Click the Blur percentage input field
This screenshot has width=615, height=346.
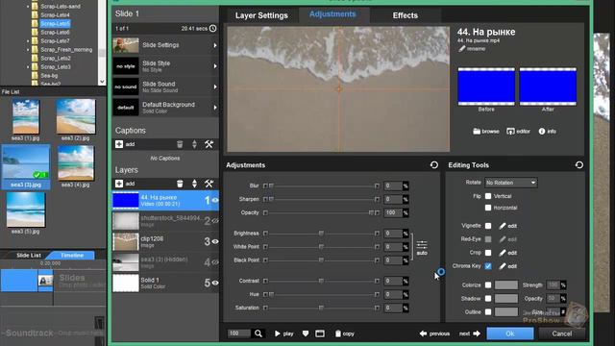click(x=393, y=185)
